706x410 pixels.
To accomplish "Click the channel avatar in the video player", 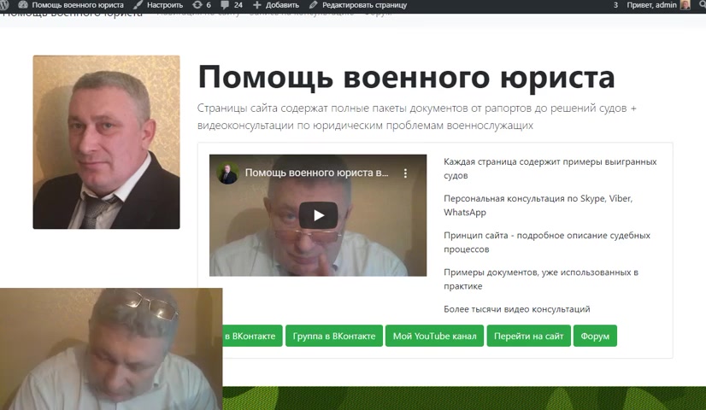I will pos(227,173).
